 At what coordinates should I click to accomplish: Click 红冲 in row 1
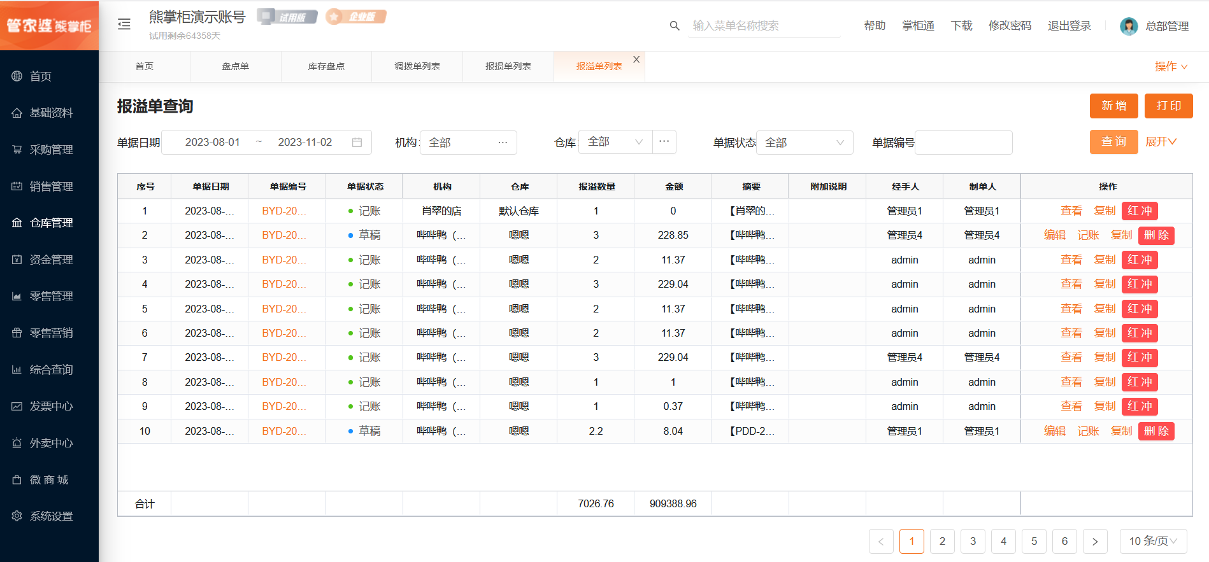(x=1140, y=211)
